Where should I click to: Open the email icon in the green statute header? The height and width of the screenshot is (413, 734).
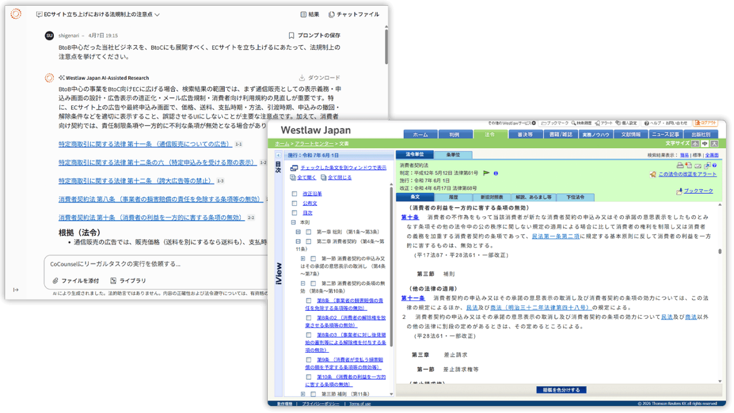click(698, 165)
